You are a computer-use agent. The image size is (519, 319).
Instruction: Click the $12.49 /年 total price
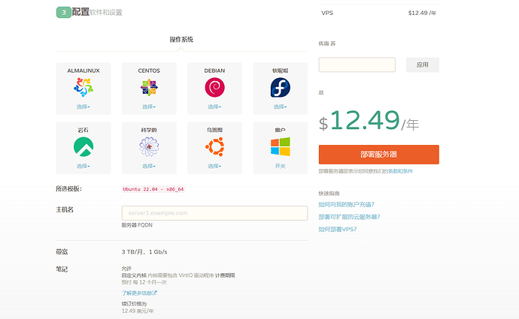tap(369, 120)
